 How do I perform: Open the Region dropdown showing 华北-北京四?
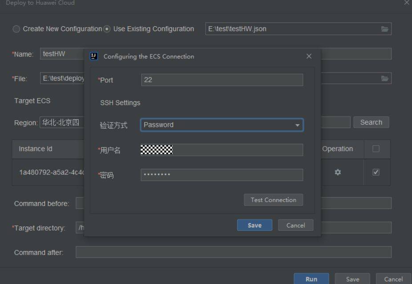pos(62,122)
